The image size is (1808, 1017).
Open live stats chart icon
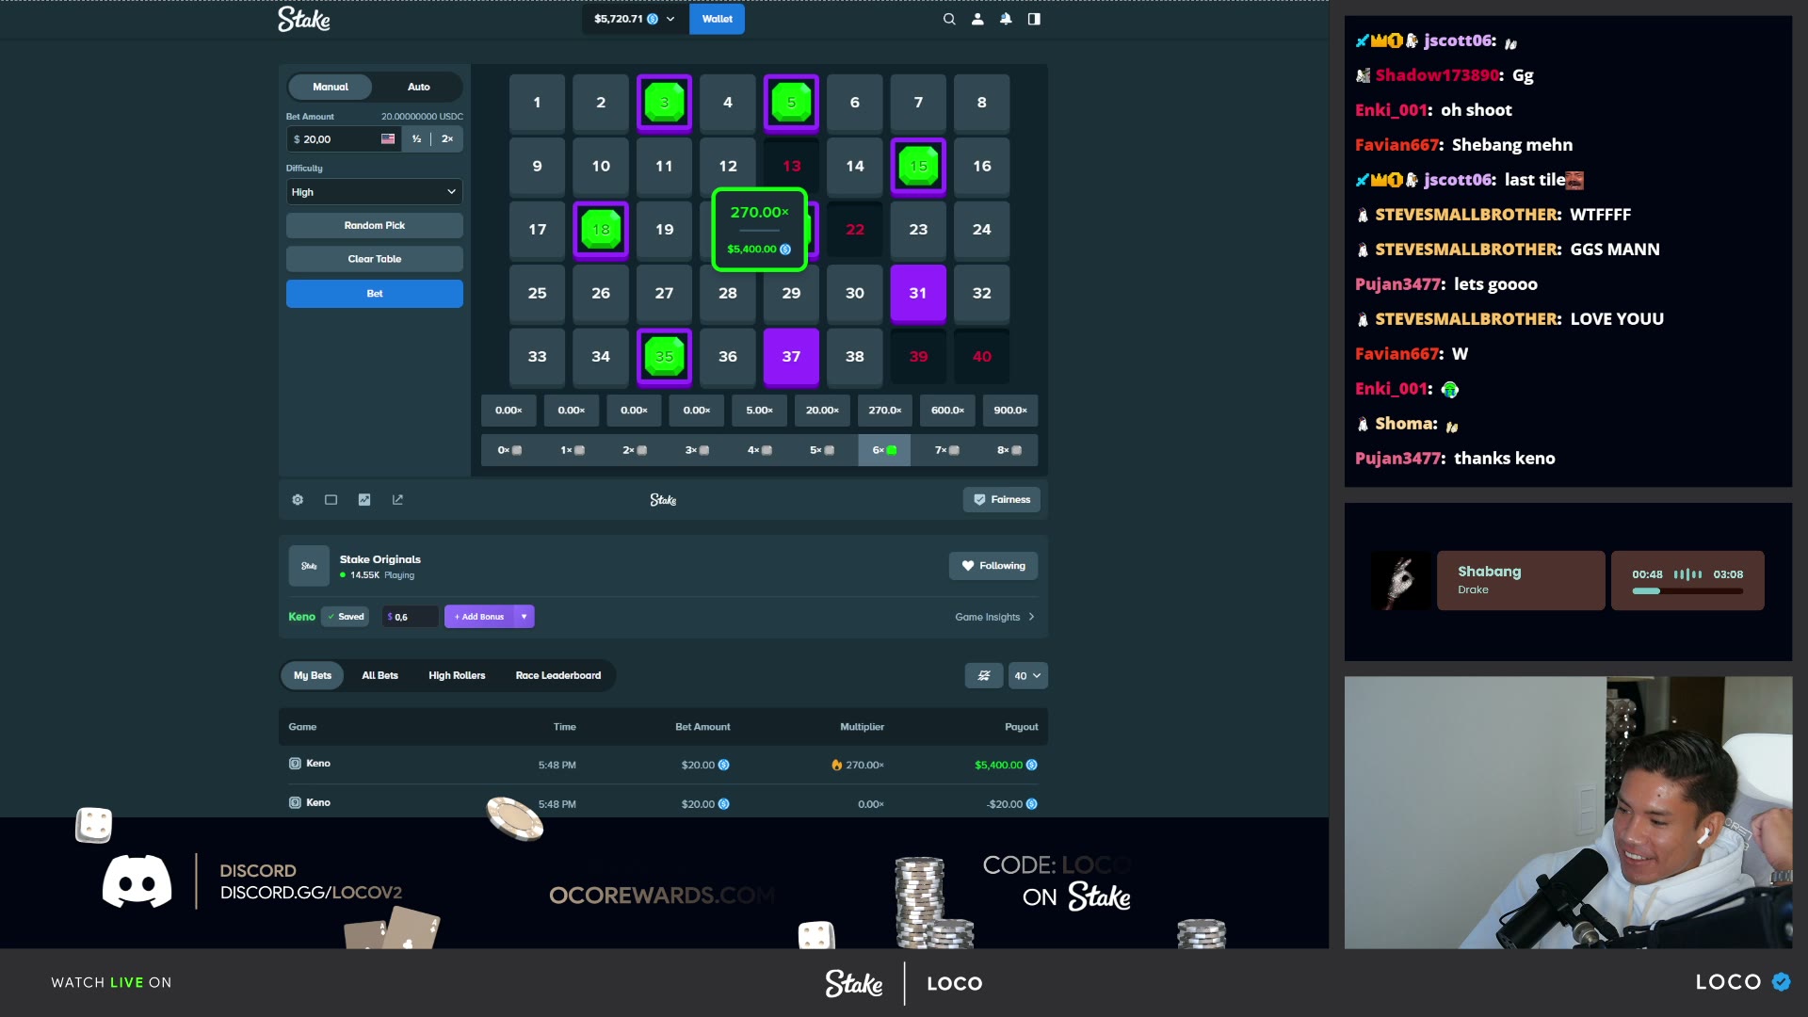pyautogui.click(x=364, y=500)
